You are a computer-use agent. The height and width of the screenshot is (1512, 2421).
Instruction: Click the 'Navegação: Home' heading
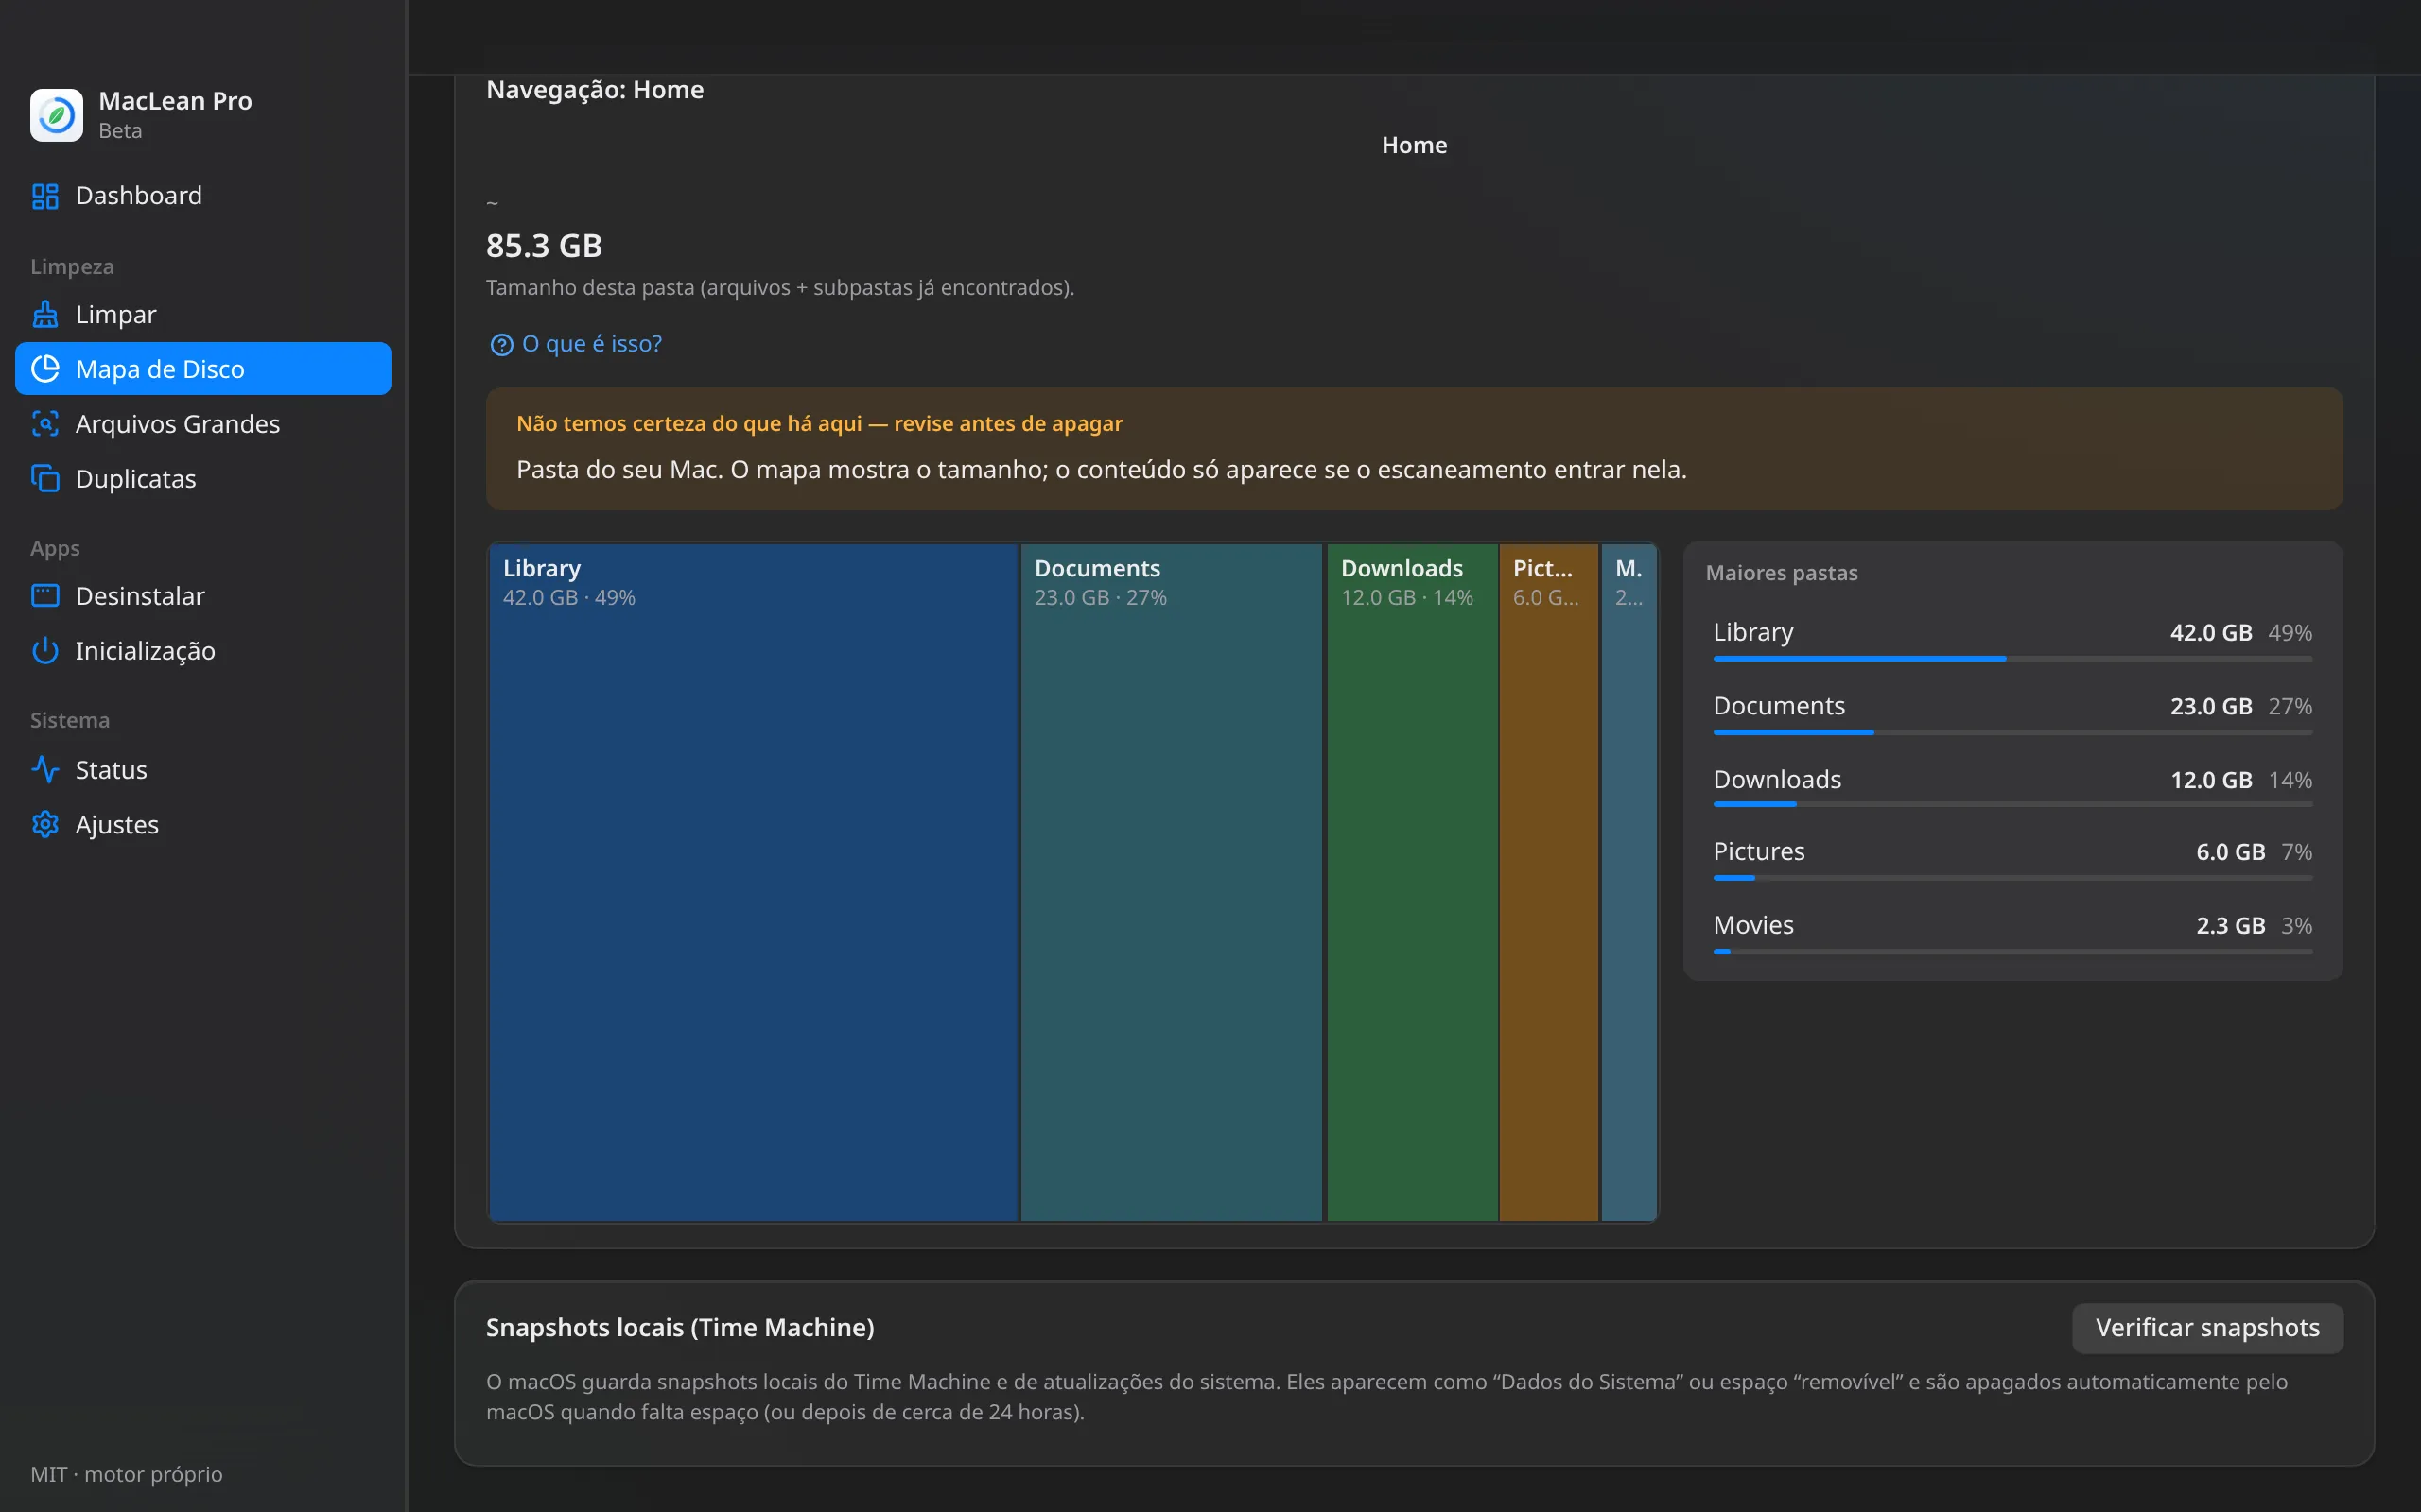point(595,90)
